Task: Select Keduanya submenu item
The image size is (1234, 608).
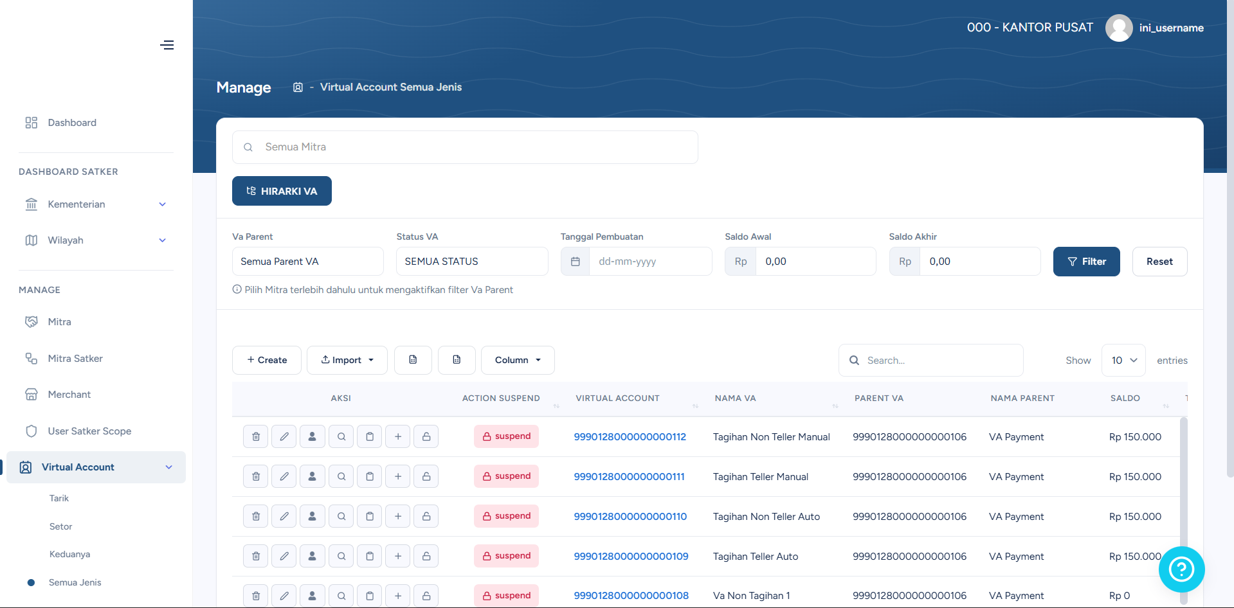Action: (x=69, y=554)
